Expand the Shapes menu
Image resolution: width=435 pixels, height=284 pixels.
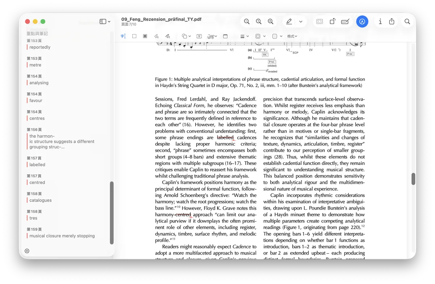(x=186, y=36)
